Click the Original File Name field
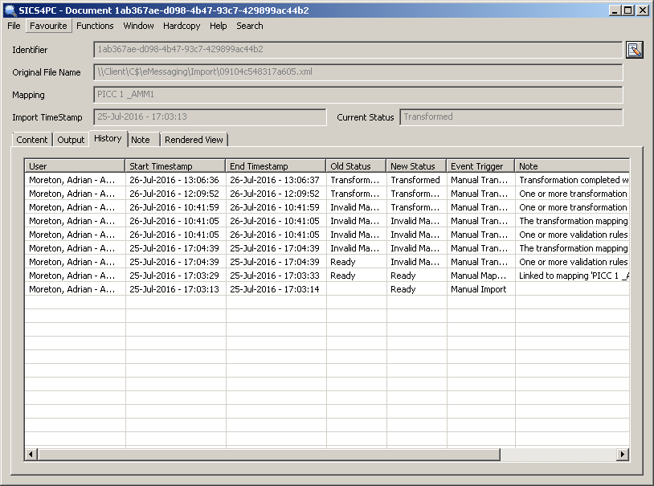This screenshot has height=486, width=654. pyautogui.click(x=358, y=72)
